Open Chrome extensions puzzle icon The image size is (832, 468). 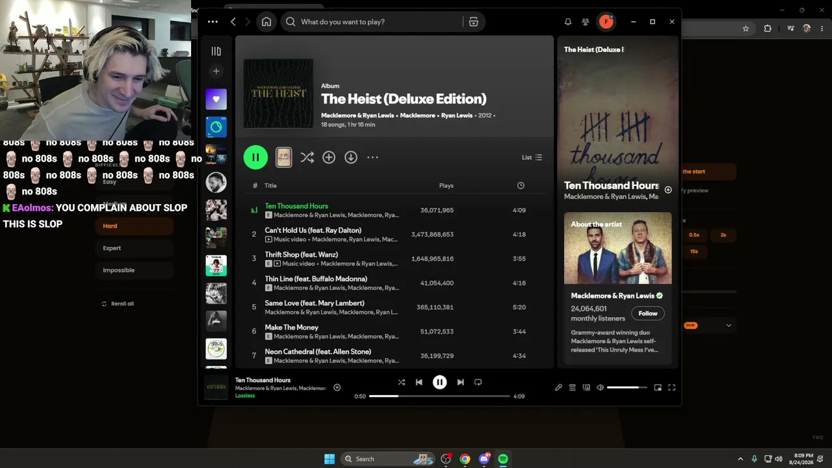[x=768, y=29]
